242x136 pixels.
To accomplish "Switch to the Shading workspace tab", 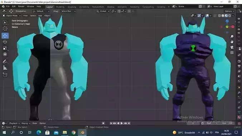I will [x=111, y=7].
